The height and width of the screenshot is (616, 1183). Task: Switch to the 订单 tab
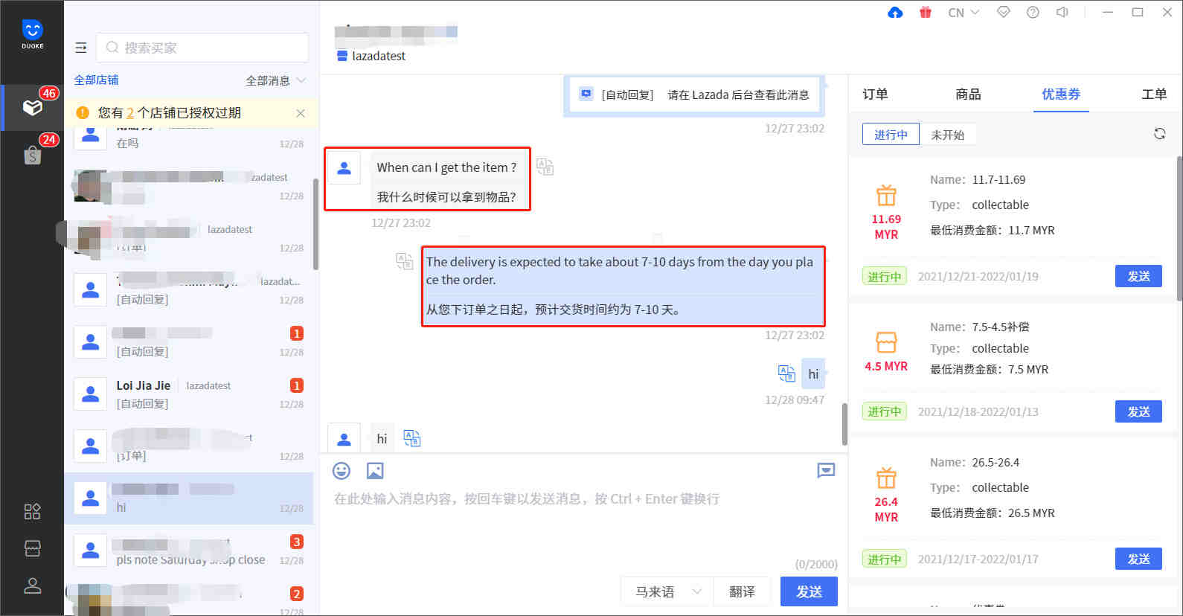[875, 94]
